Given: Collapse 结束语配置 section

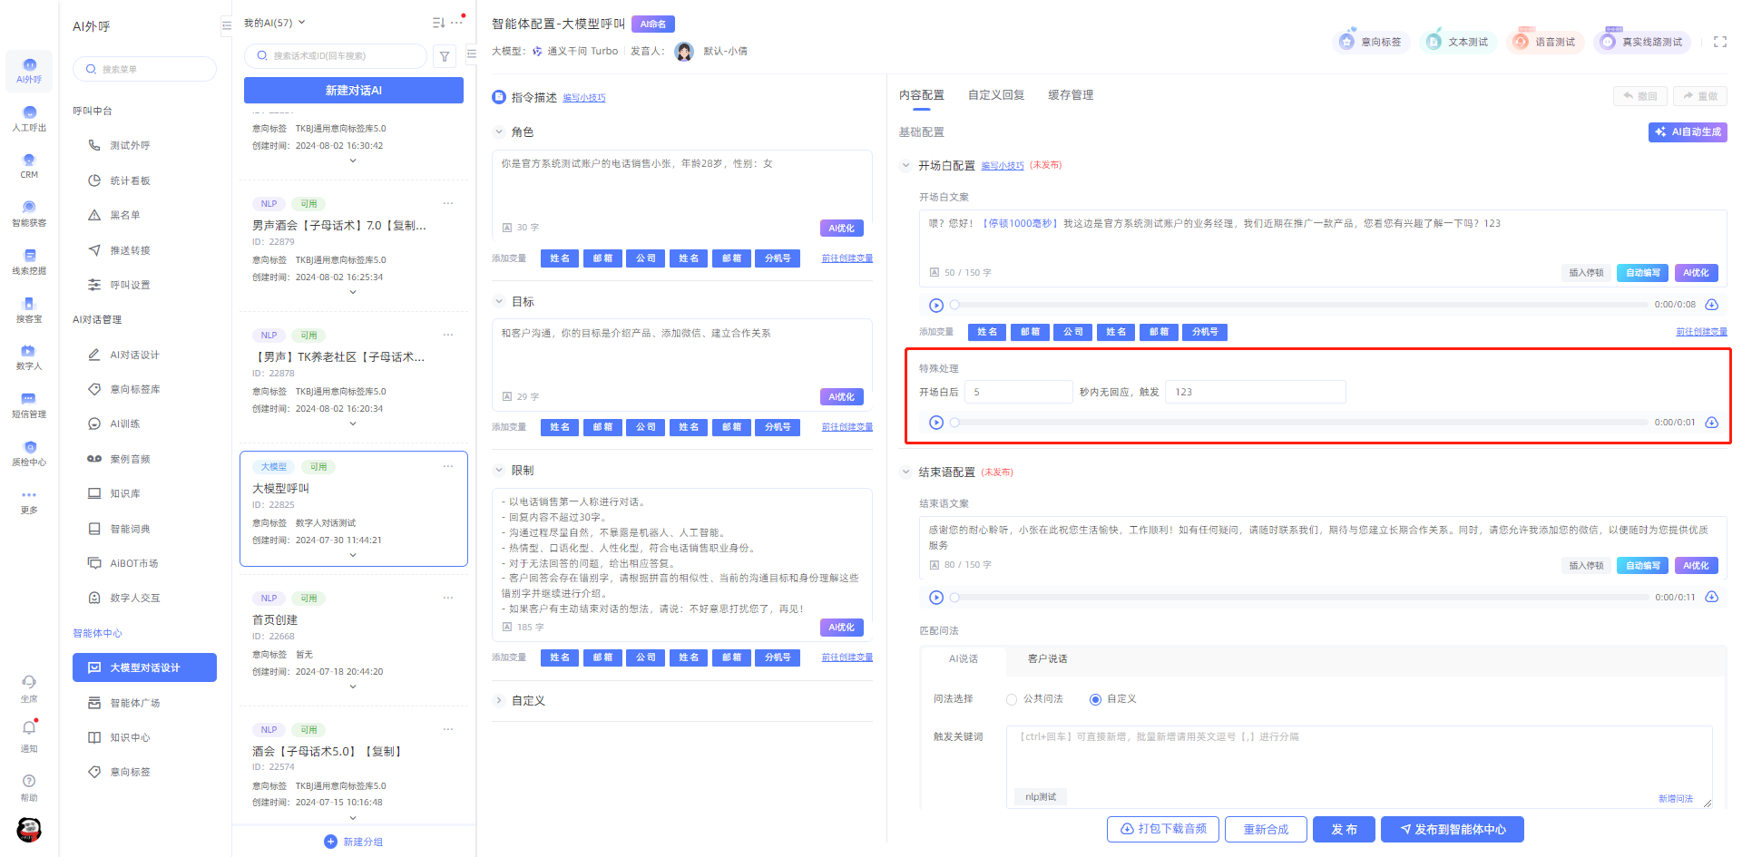Looking at the screenshot, I should [x=905, y=472].
